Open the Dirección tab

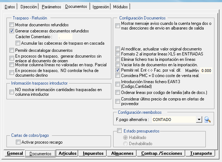pyautogui.click(x=29, y=6)
